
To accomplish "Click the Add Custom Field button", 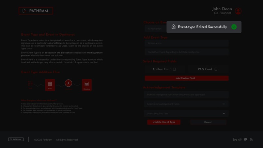I will click(x=187, y=78).
